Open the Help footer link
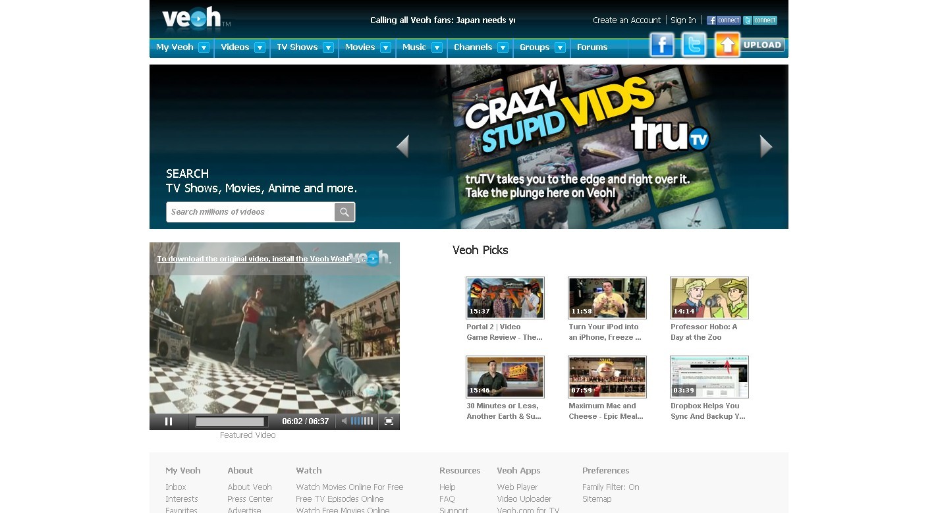Viewport: 936px width, 513px height. click(447, 487)
